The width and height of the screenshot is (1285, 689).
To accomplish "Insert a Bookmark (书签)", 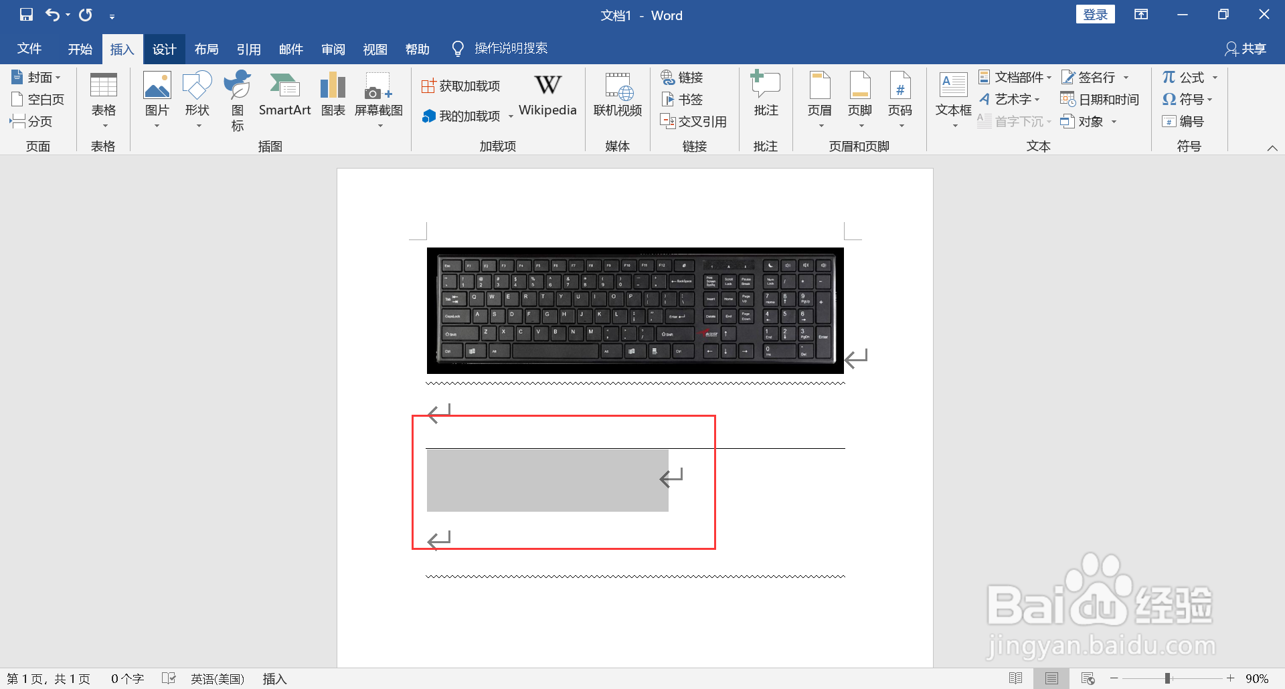I will pos(682,100).
